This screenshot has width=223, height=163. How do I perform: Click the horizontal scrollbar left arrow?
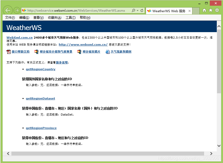(x=8, y=153)
